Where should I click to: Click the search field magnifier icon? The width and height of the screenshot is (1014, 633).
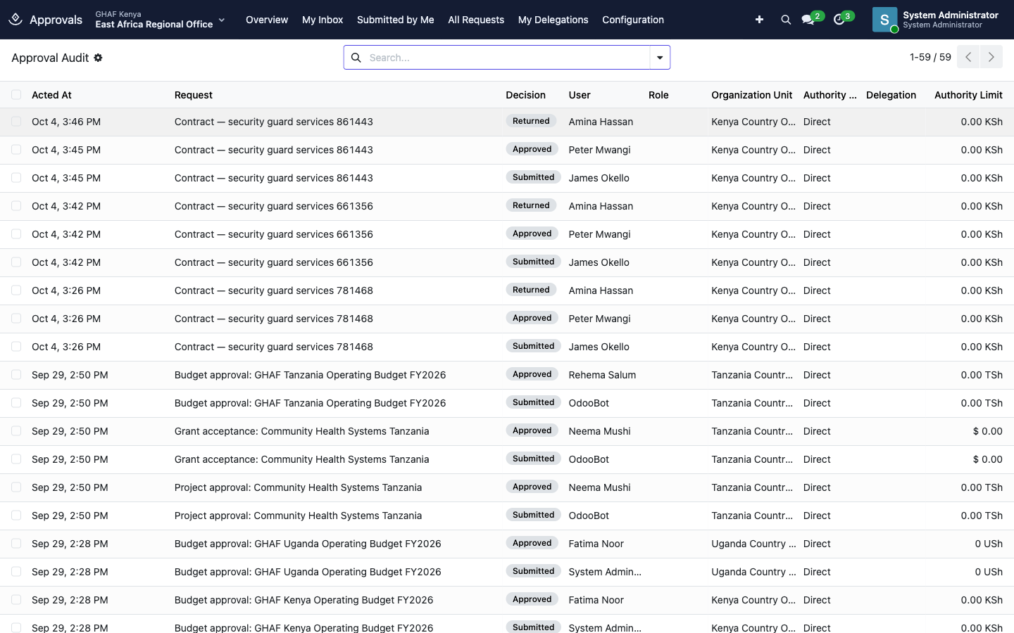tap(356, 58)
